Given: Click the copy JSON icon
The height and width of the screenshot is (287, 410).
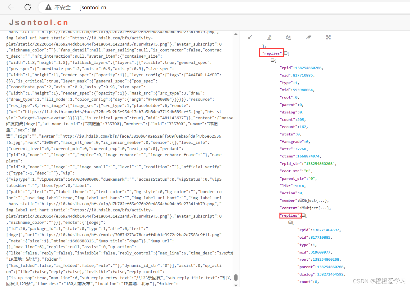Looking at the screenshot, I should (x=288, y=37).
